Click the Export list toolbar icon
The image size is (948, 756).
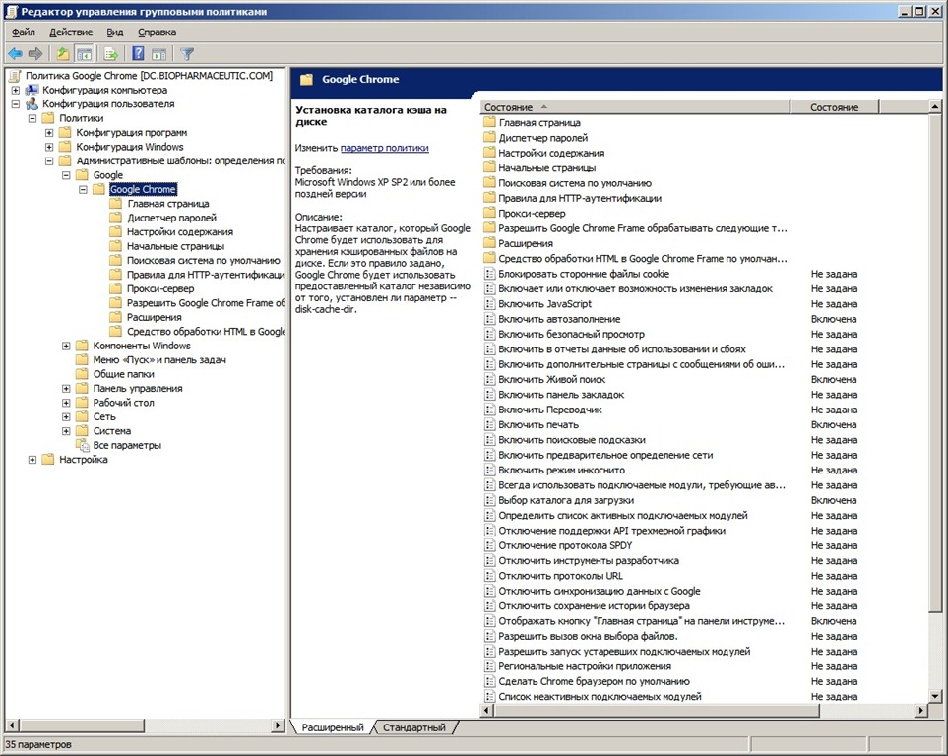pyautogui.click(x=110, y=54)
